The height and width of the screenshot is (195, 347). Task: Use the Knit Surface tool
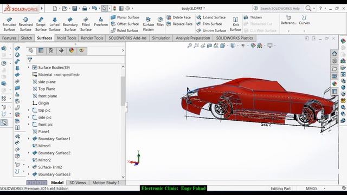point(235,24)
